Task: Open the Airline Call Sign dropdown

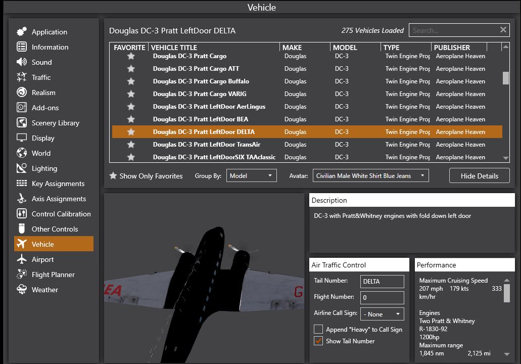Action: (x=382, y=314)
